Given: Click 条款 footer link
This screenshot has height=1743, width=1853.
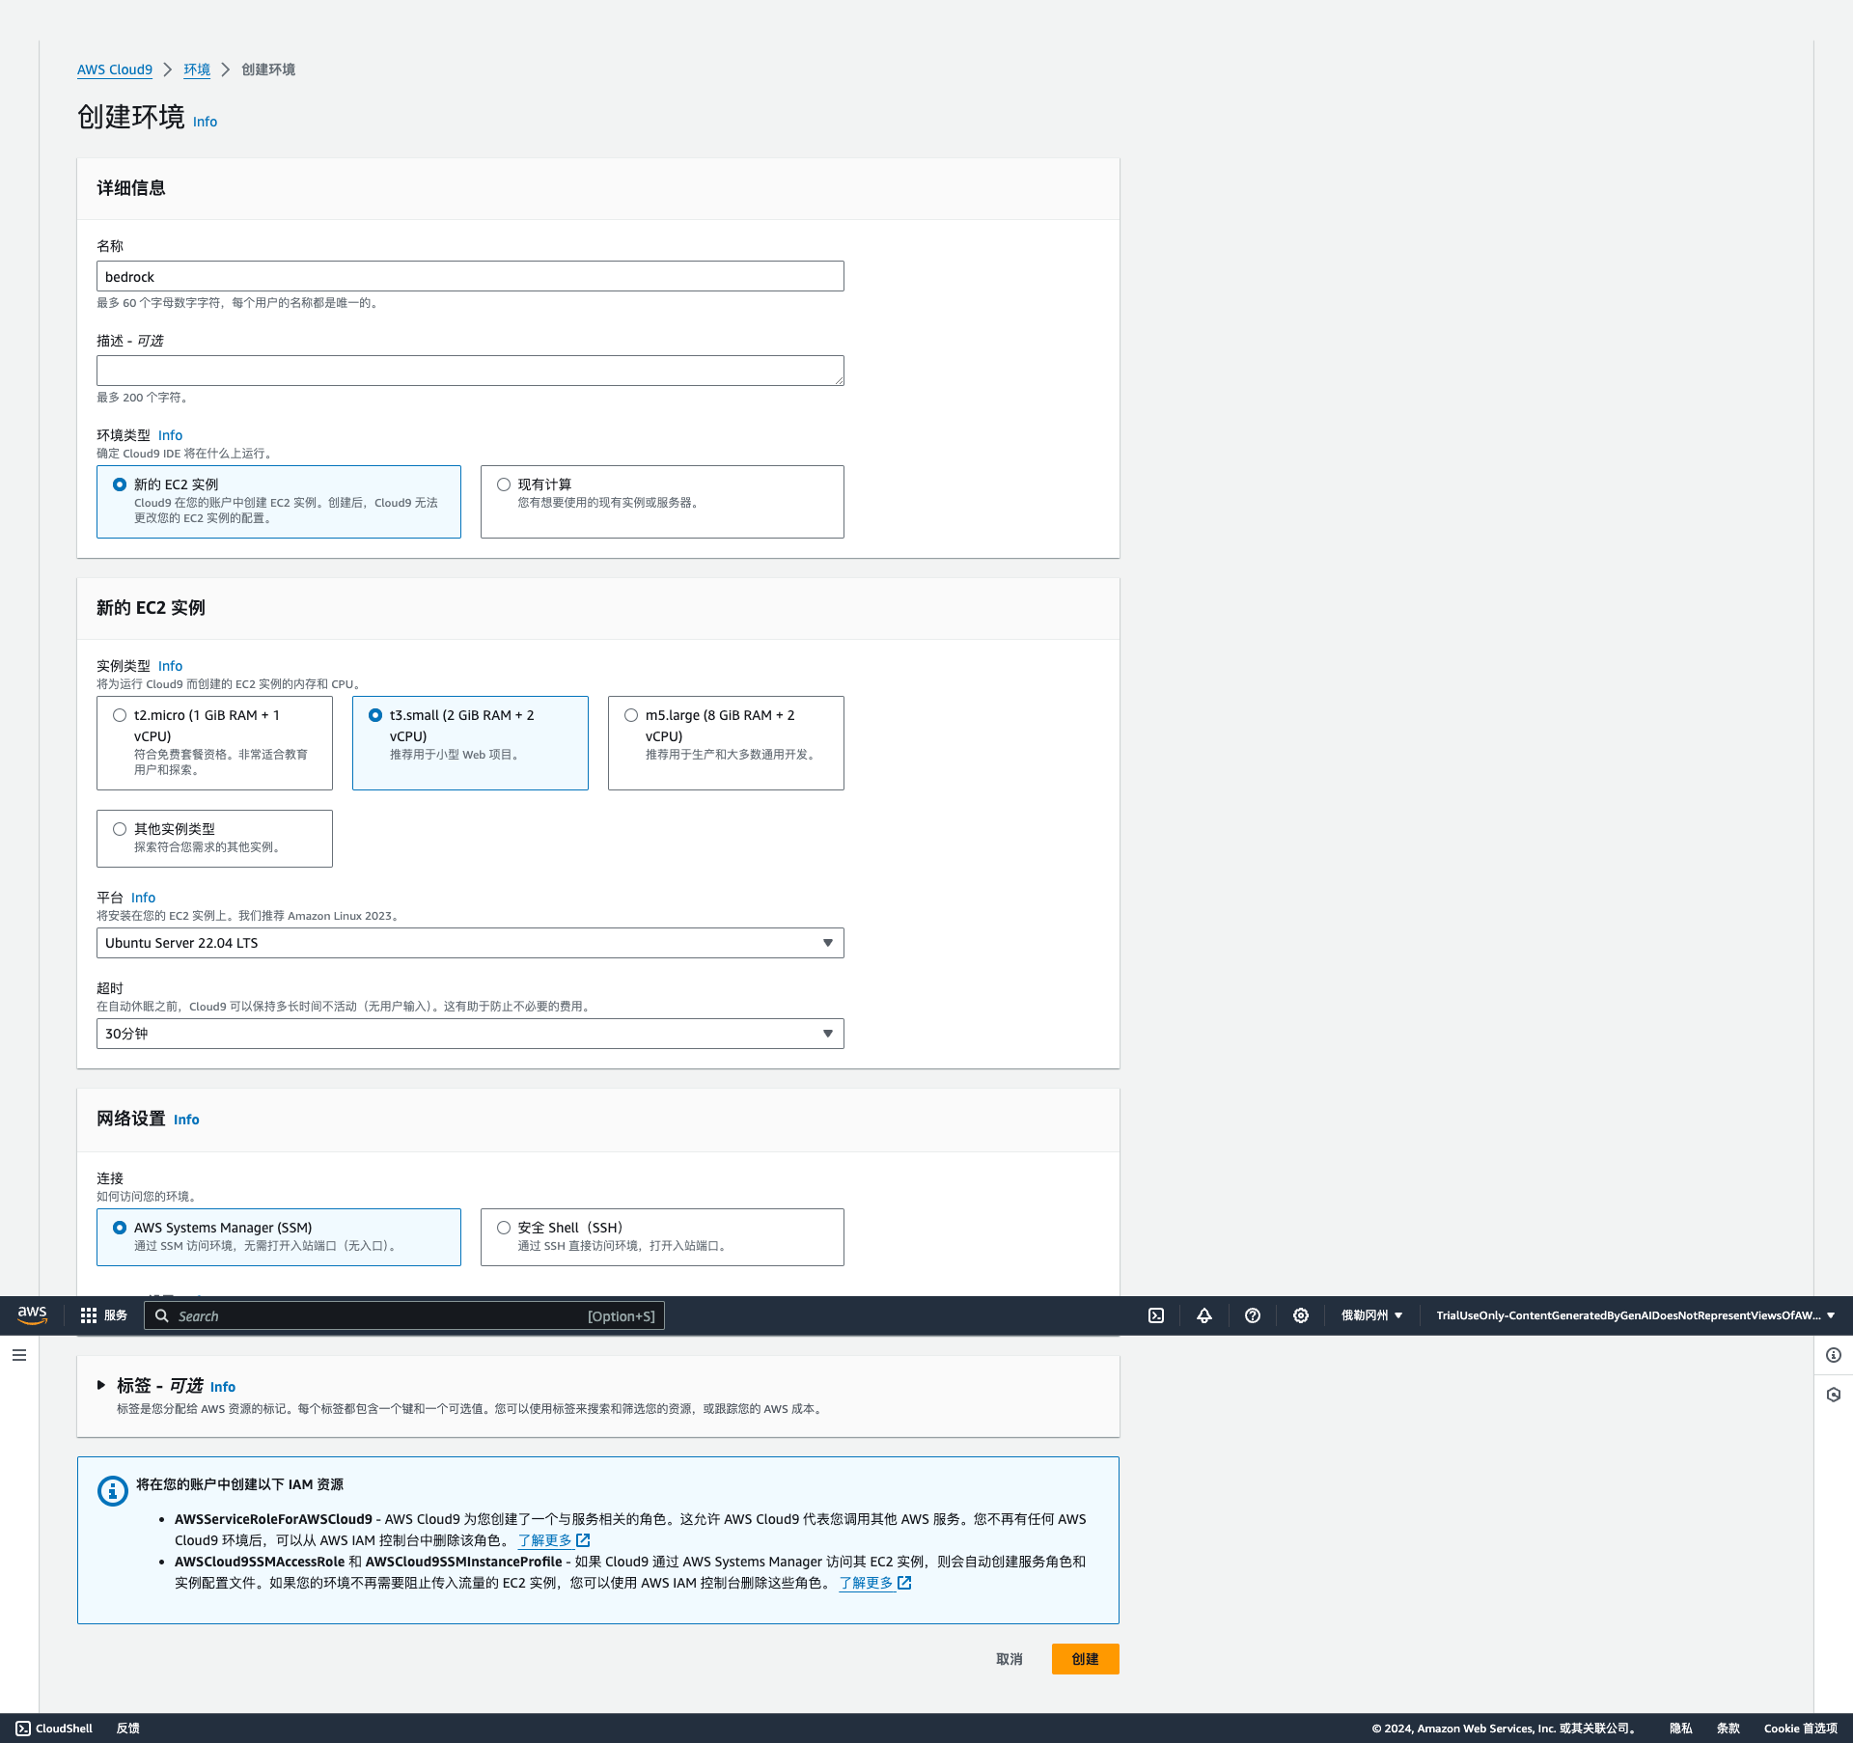Looking at the screenshot, I should tap(1729, 1729).
